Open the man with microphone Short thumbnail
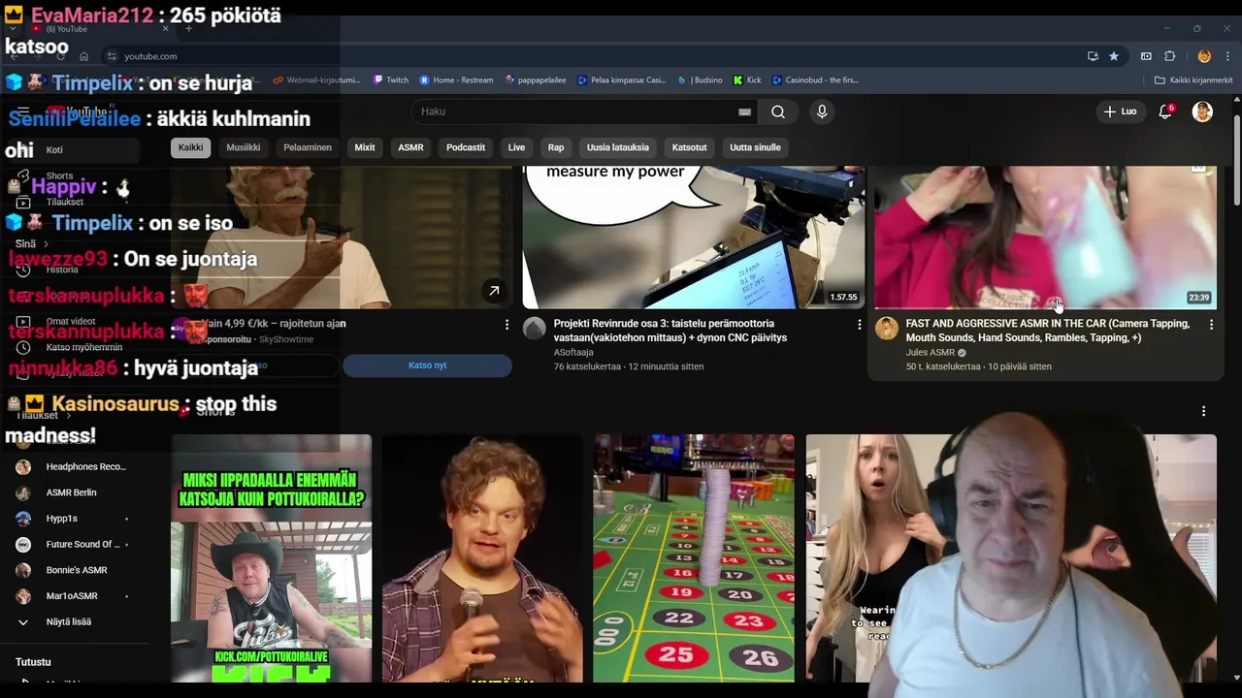This screenshot has width=1242, height=698. click(x=482, y=558)
